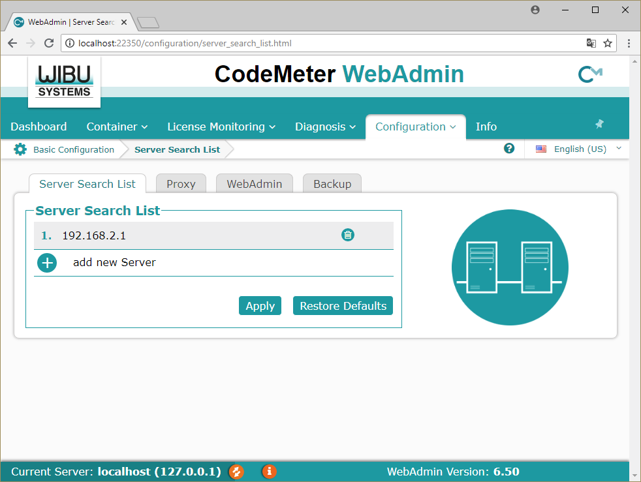Expand the License Monitoring menu
The width and height of the screenshot is (641, 482).
pos(221,127)
